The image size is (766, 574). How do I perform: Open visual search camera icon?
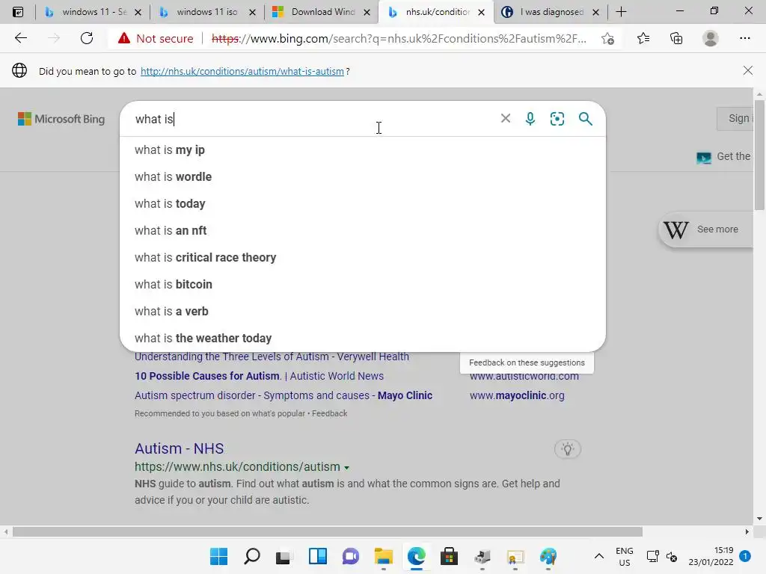click(557, 119)
